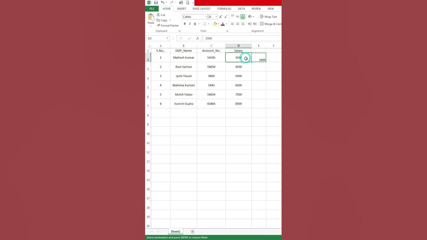Select the cell with salary 8500
Viewport: 427px width, 240px height.
pos(238,104)
